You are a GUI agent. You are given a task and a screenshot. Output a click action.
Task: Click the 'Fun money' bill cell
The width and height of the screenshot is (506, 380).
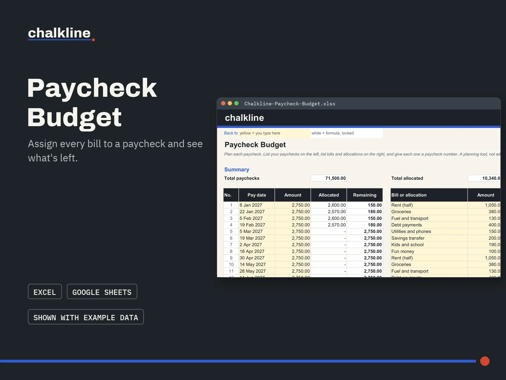click(x=429, y=251)
